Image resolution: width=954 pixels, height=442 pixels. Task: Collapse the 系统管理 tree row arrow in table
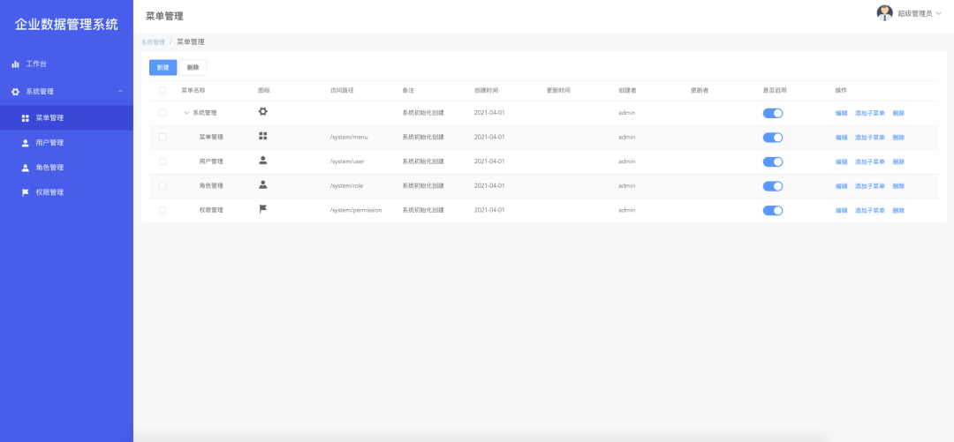(186, 113)
